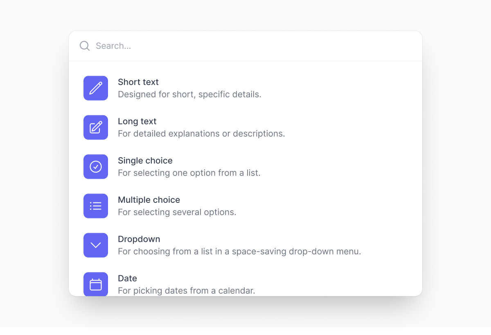The image size is (491, 335).
Task: Click the chevron-down Dropdown icon
Action: click(x=96, y=245)
